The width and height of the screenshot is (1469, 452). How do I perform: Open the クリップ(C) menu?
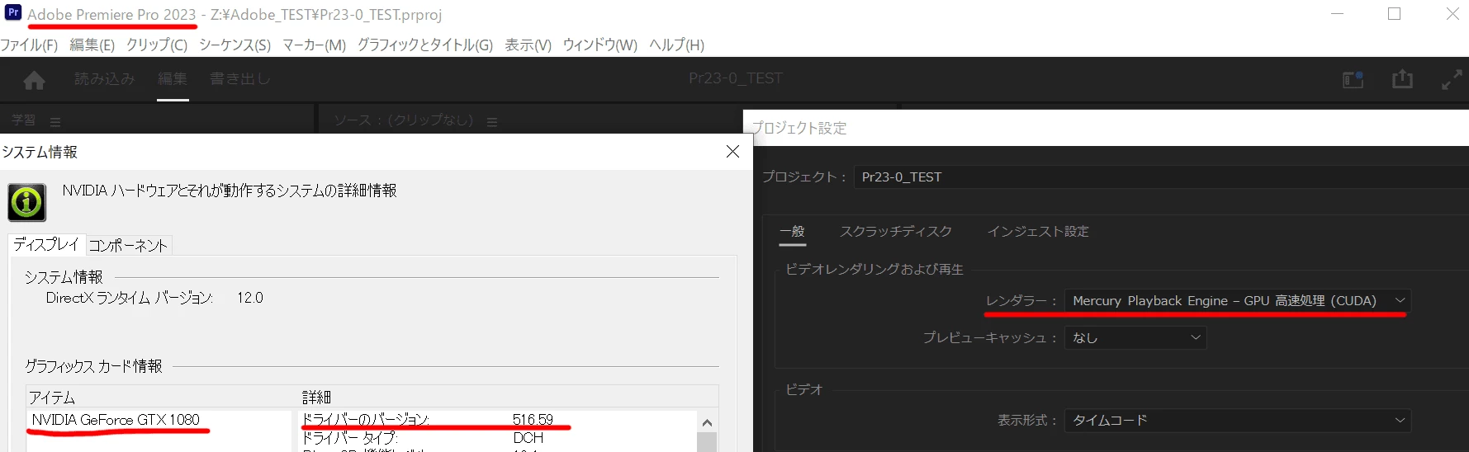[x=157, y=45]
